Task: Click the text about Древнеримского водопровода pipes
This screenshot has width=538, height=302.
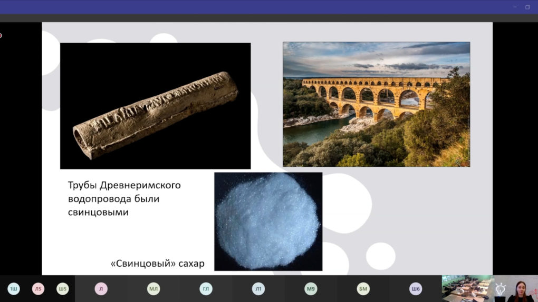Action: click(x=124, y=199)
